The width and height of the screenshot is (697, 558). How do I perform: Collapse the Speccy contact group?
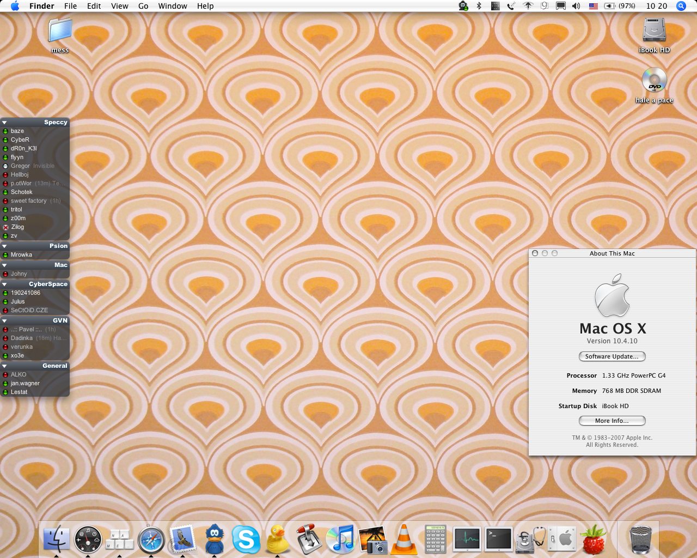(x=4, y=123)
